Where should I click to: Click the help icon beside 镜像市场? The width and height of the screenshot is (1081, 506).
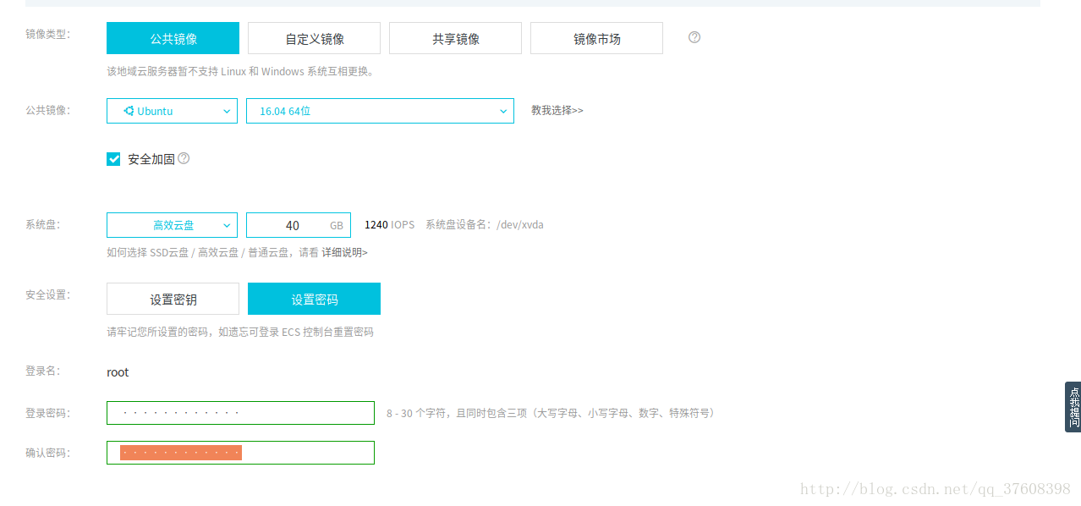click(x=694, y=37)
